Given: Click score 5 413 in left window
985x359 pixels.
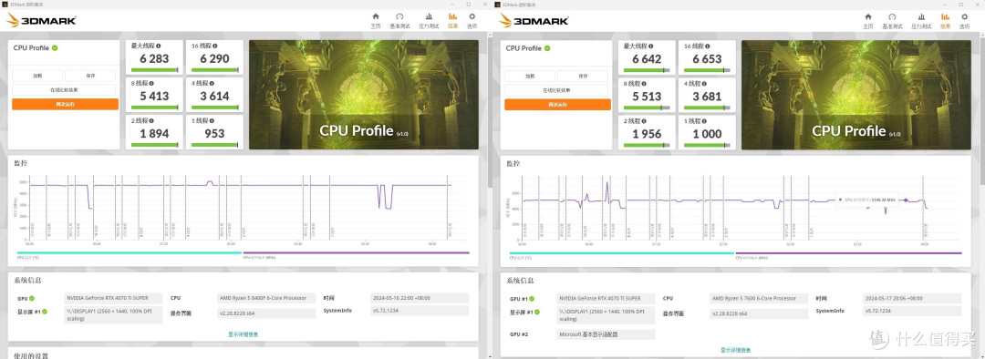Looking at the screenshot, I should (x=153, y=96).
